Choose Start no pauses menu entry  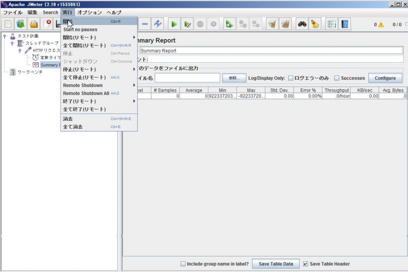click(x=99, y=30)
